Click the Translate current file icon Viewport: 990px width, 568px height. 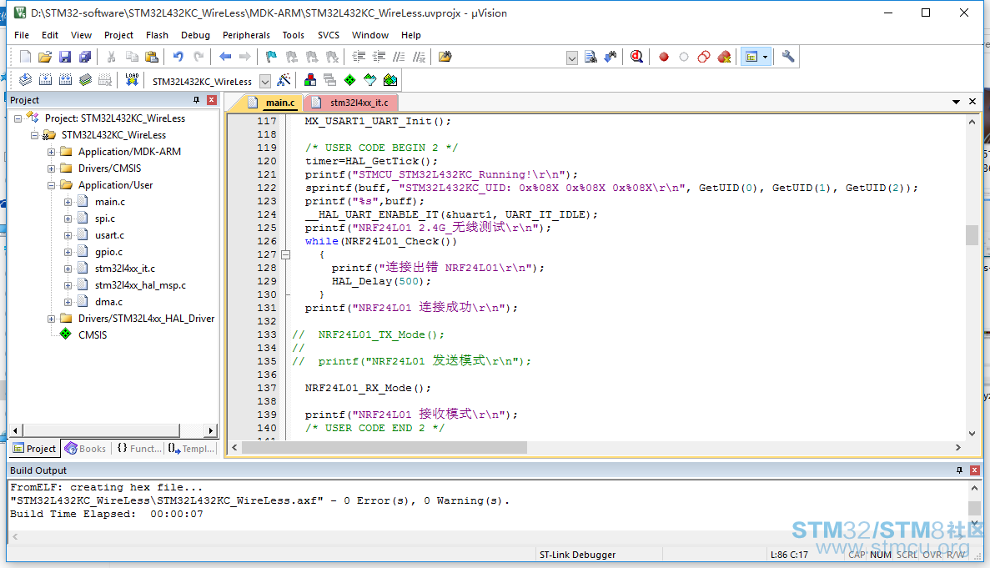pos(25,80)
